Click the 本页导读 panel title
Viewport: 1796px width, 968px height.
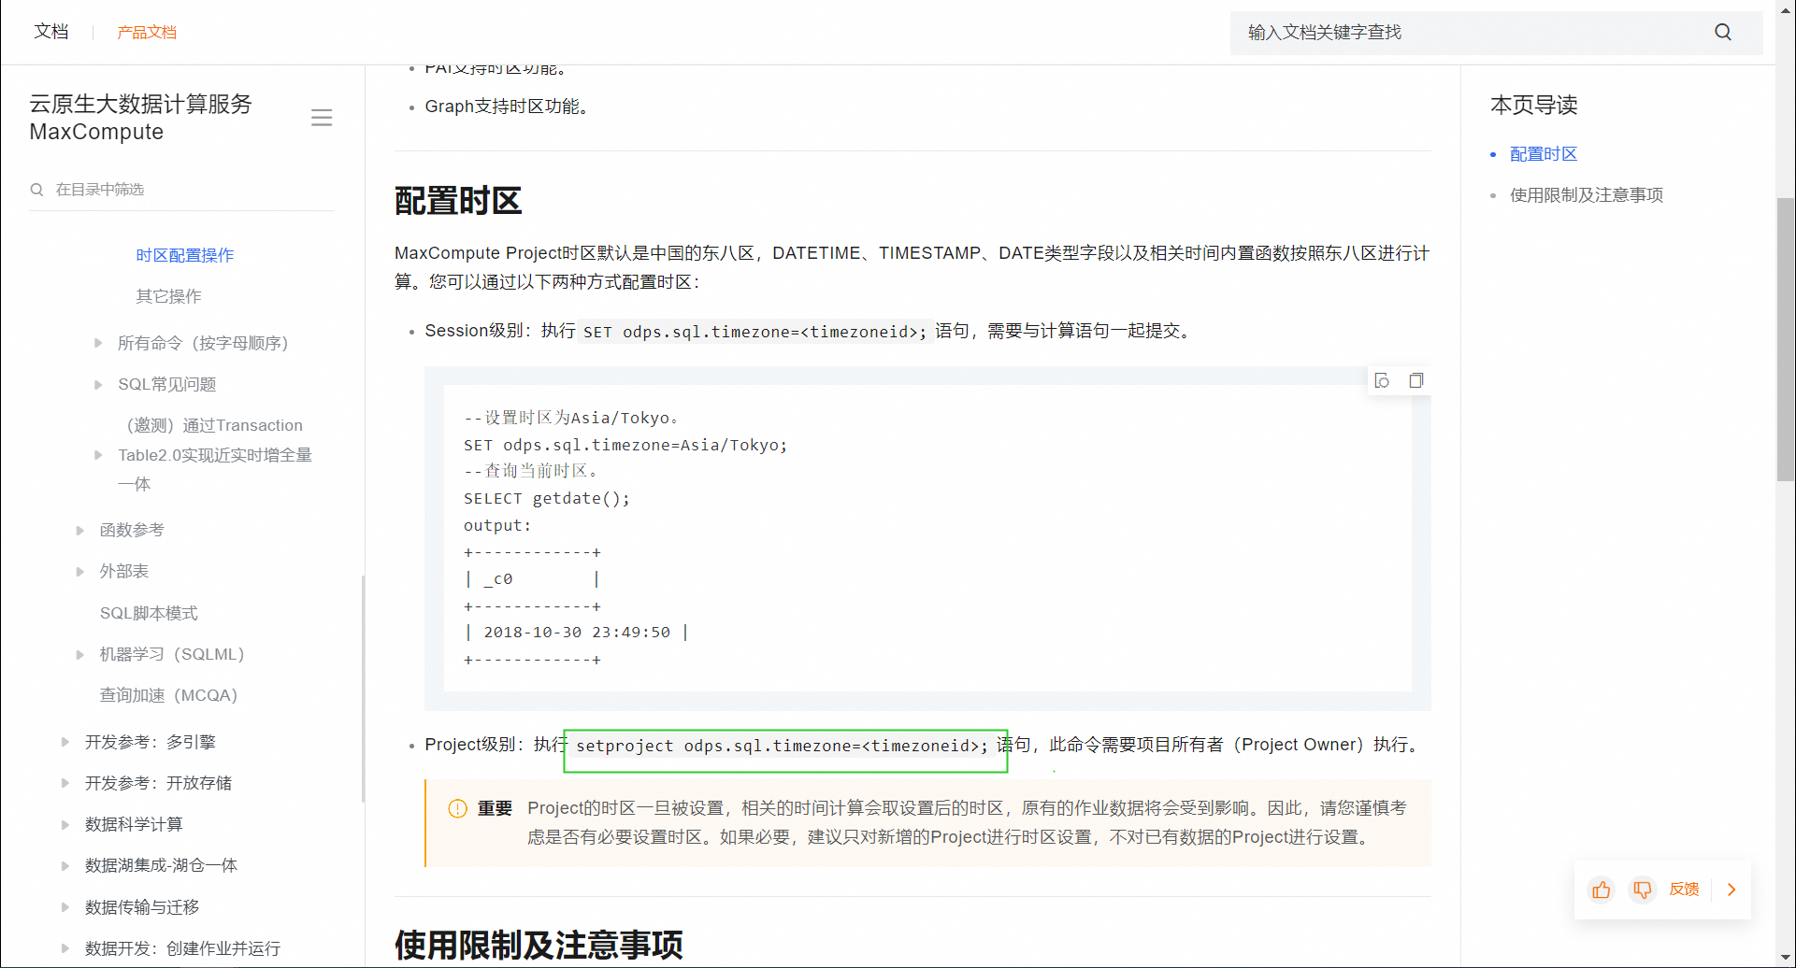click(x=1533, y=105)
